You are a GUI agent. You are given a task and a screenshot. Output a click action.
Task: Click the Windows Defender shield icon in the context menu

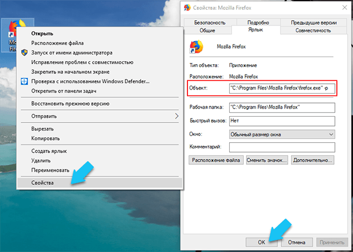[x=24, y=81]
